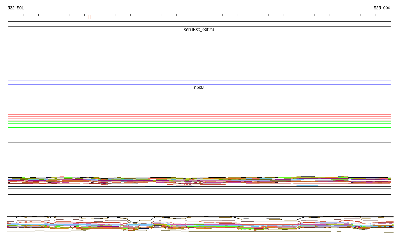
Task: Click the rpoB gene name label
Action: (199, 88)
